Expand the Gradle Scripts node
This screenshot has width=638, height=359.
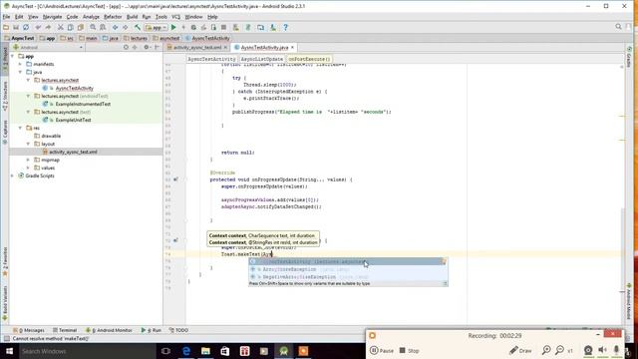click(x=13, y=176)
